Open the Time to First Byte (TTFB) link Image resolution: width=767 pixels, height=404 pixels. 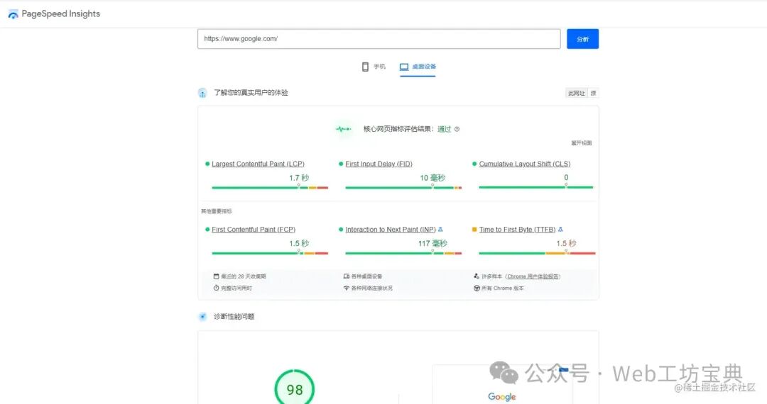pyautogui.click(x=517, y=230)
